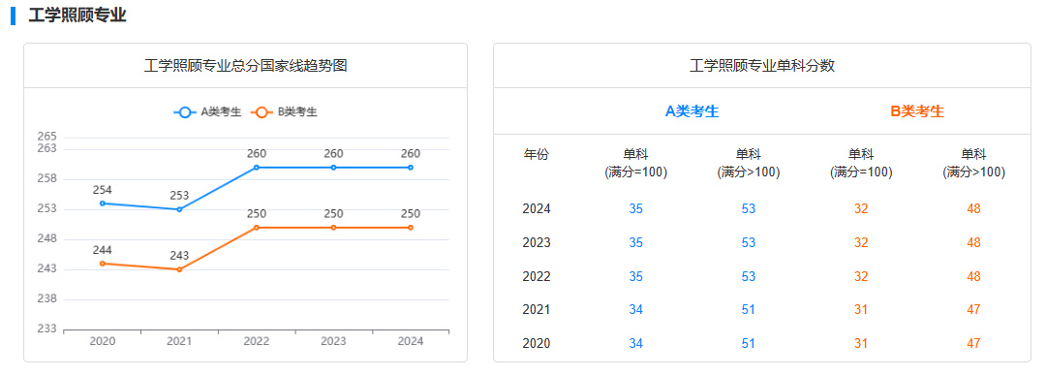The height and width of the screenshot is (376, 1046).
Task: Click the 2021 year cell in the table
Action: (537, 310)
